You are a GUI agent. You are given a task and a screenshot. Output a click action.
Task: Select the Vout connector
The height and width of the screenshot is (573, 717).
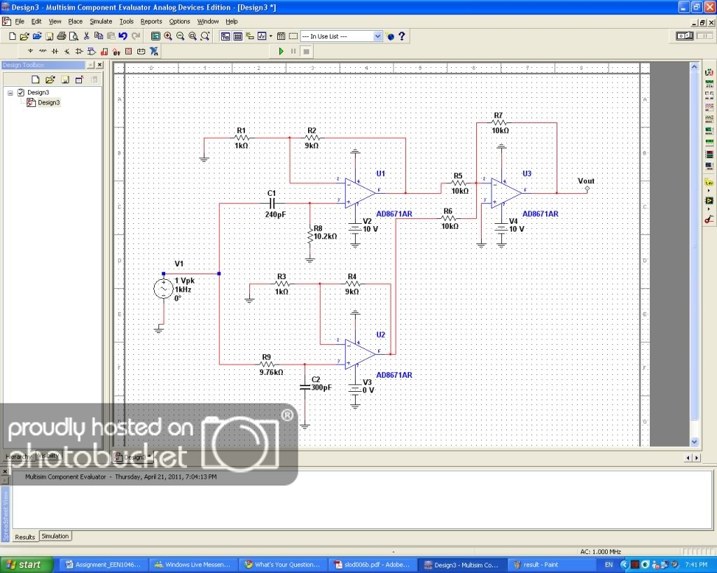tap(587, 188)
